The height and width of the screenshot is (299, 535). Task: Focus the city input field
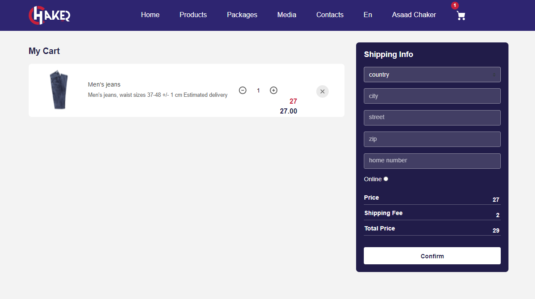[432, 96]
